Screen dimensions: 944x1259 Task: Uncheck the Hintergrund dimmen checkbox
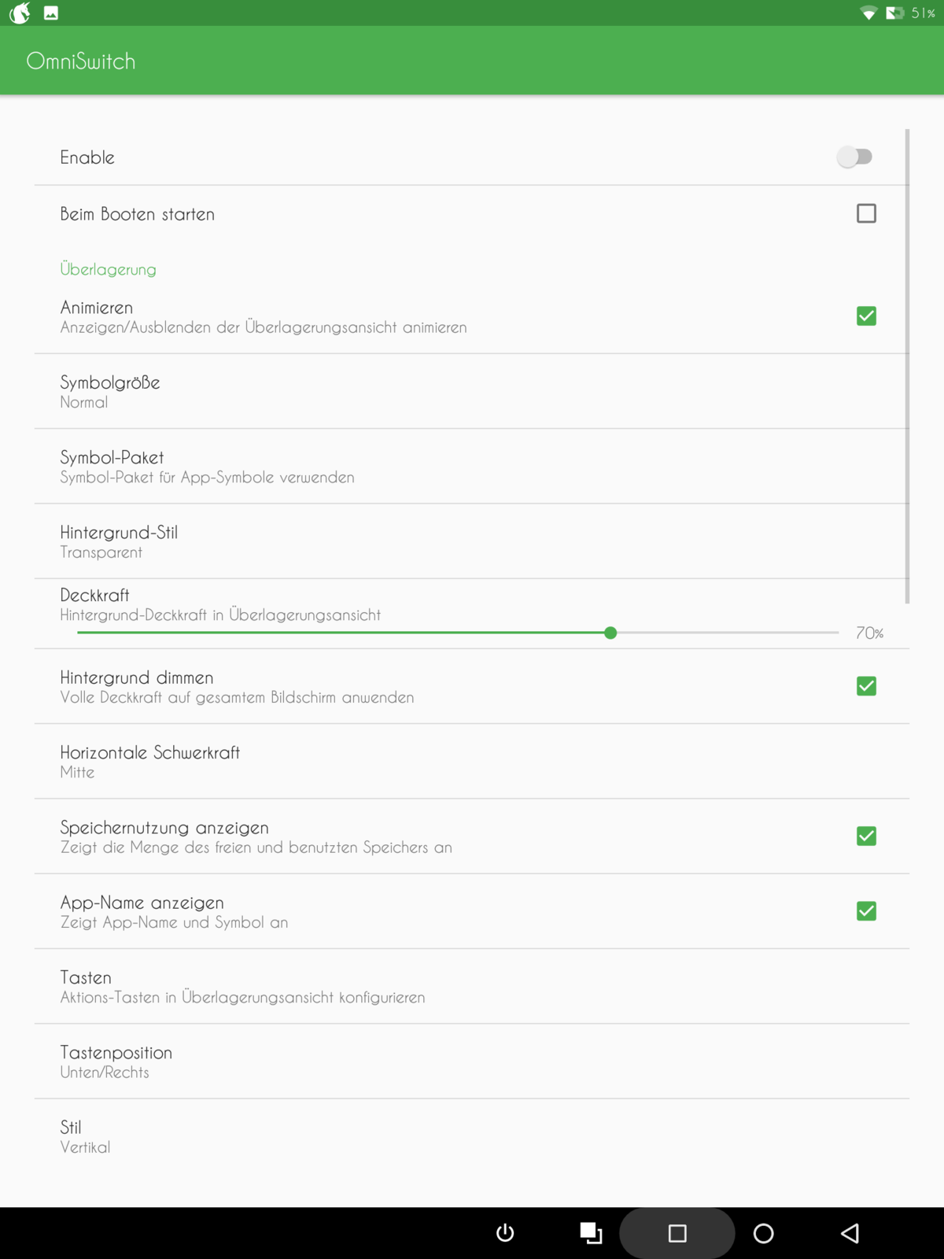tap(866, 686)
